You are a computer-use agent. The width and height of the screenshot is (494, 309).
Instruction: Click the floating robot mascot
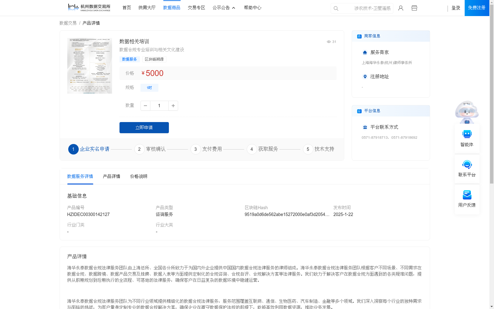tap(467, 112)
